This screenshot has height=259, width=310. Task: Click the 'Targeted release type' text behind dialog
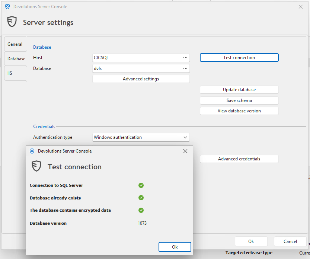[249, 253]
